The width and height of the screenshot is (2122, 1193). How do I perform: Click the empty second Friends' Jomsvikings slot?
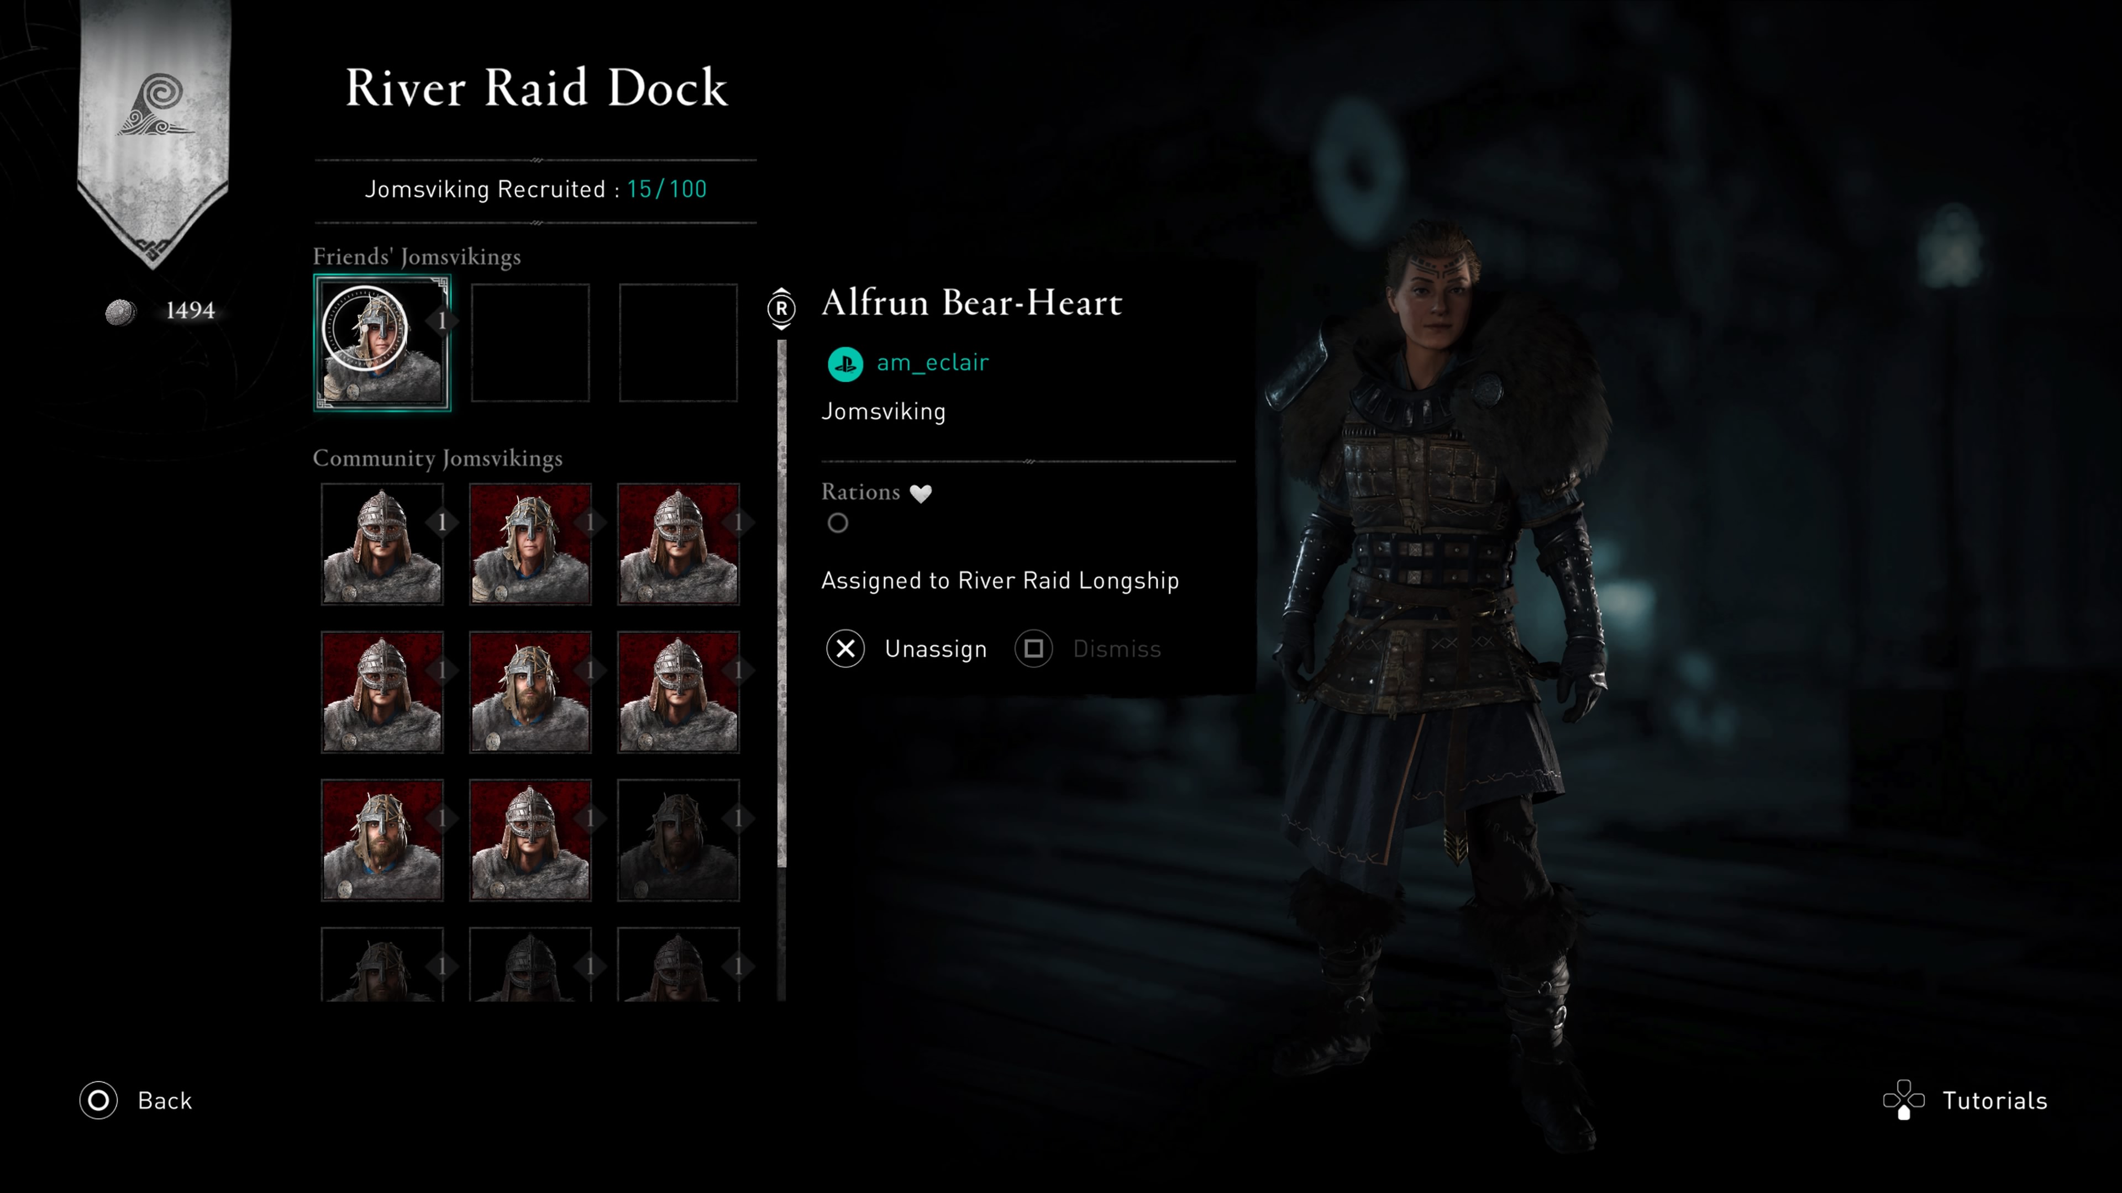coord(530,342)
